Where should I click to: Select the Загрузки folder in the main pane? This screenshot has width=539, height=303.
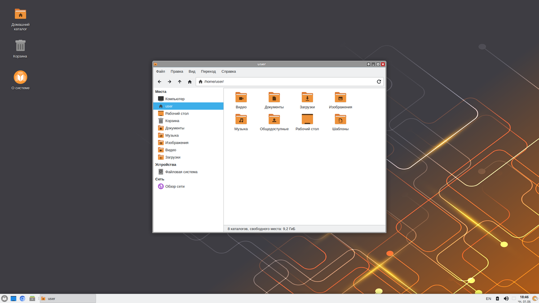click(307, 101)
